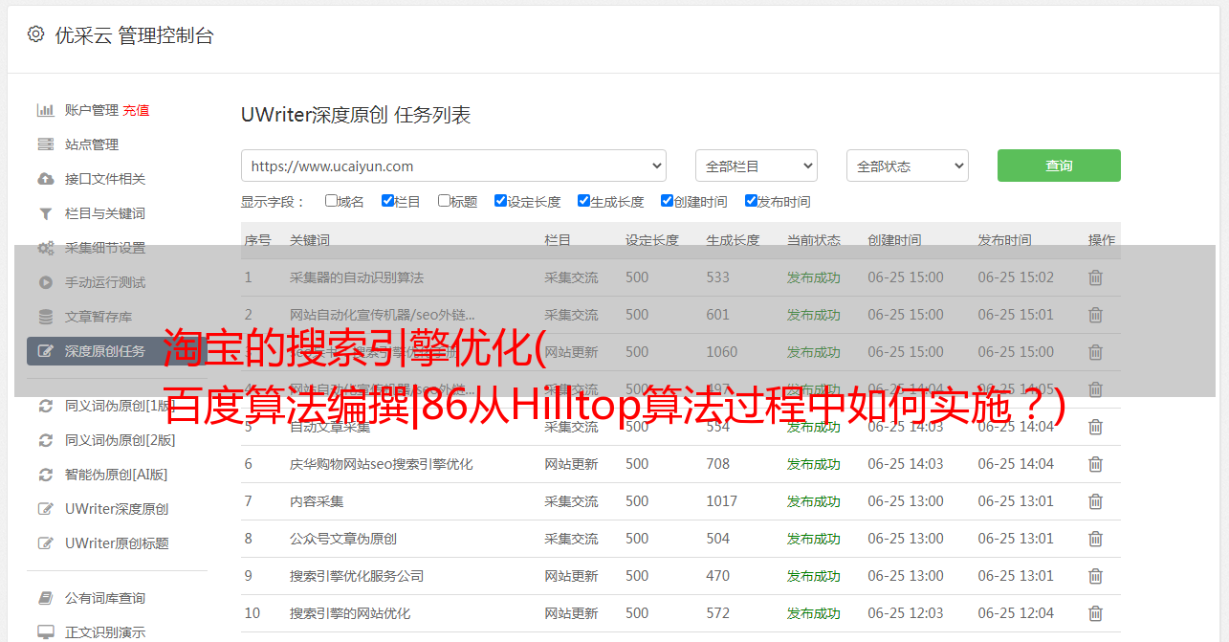The width and height of the screenshot is (1229, 642).
Task: Uncheck the 栏目 display field checkbox
Action: click(x=387, y=201)
